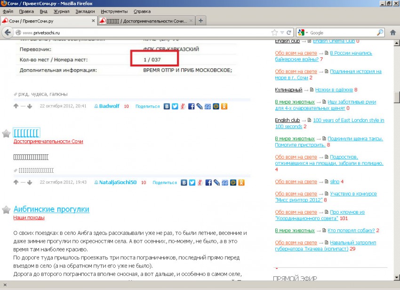Open the NataljaSochi50 author profile link
Image resolution: width=400 pixels, height=290 pixels.
point(118,183)
